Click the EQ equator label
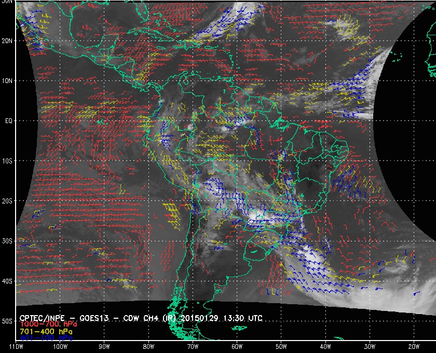Viewport: 436px width, 353px height. (9, 121)
